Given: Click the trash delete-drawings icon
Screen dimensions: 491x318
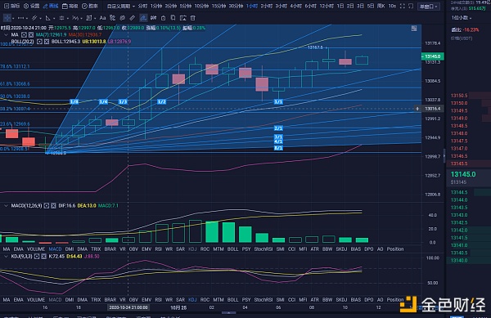Looking at the screenshot, I should 193,18.
